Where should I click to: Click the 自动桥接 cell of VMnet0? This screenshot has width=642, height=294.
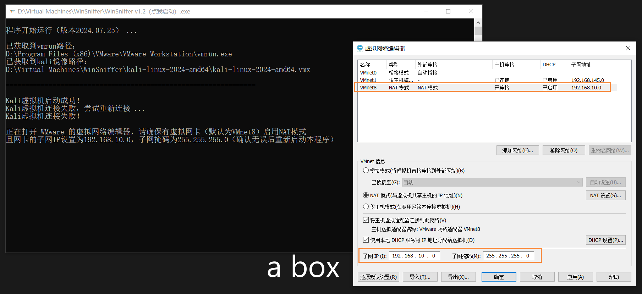pos(427,73)
